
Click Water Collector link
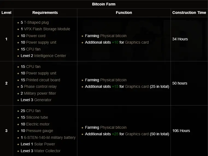[x=47, y=151]
